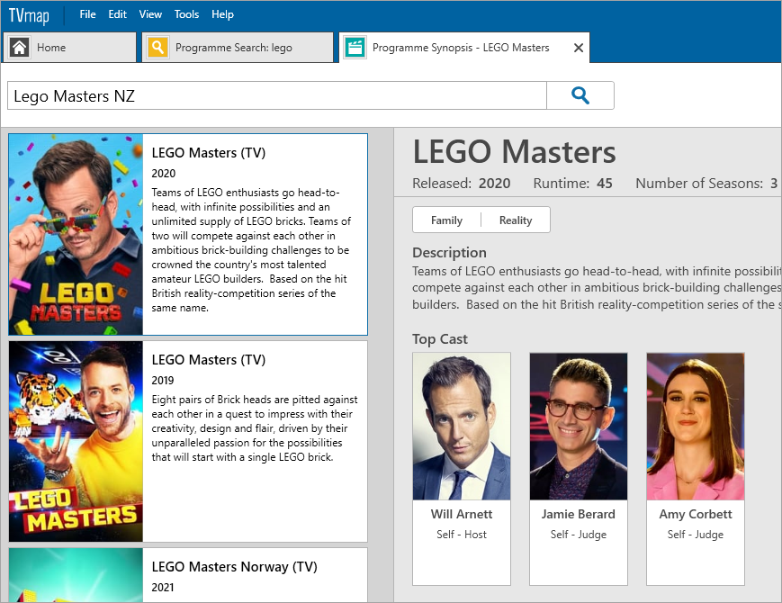Select the LEGO Masters Norway result title

[234, 567]
